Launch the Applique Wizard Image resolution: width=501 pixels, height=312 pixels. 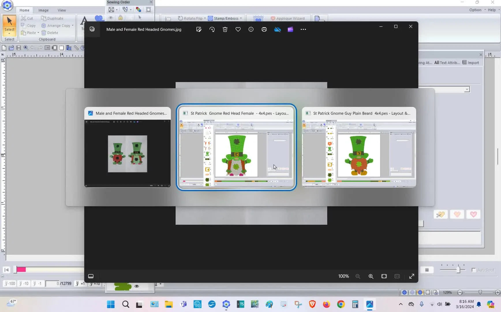pos(287,18)
